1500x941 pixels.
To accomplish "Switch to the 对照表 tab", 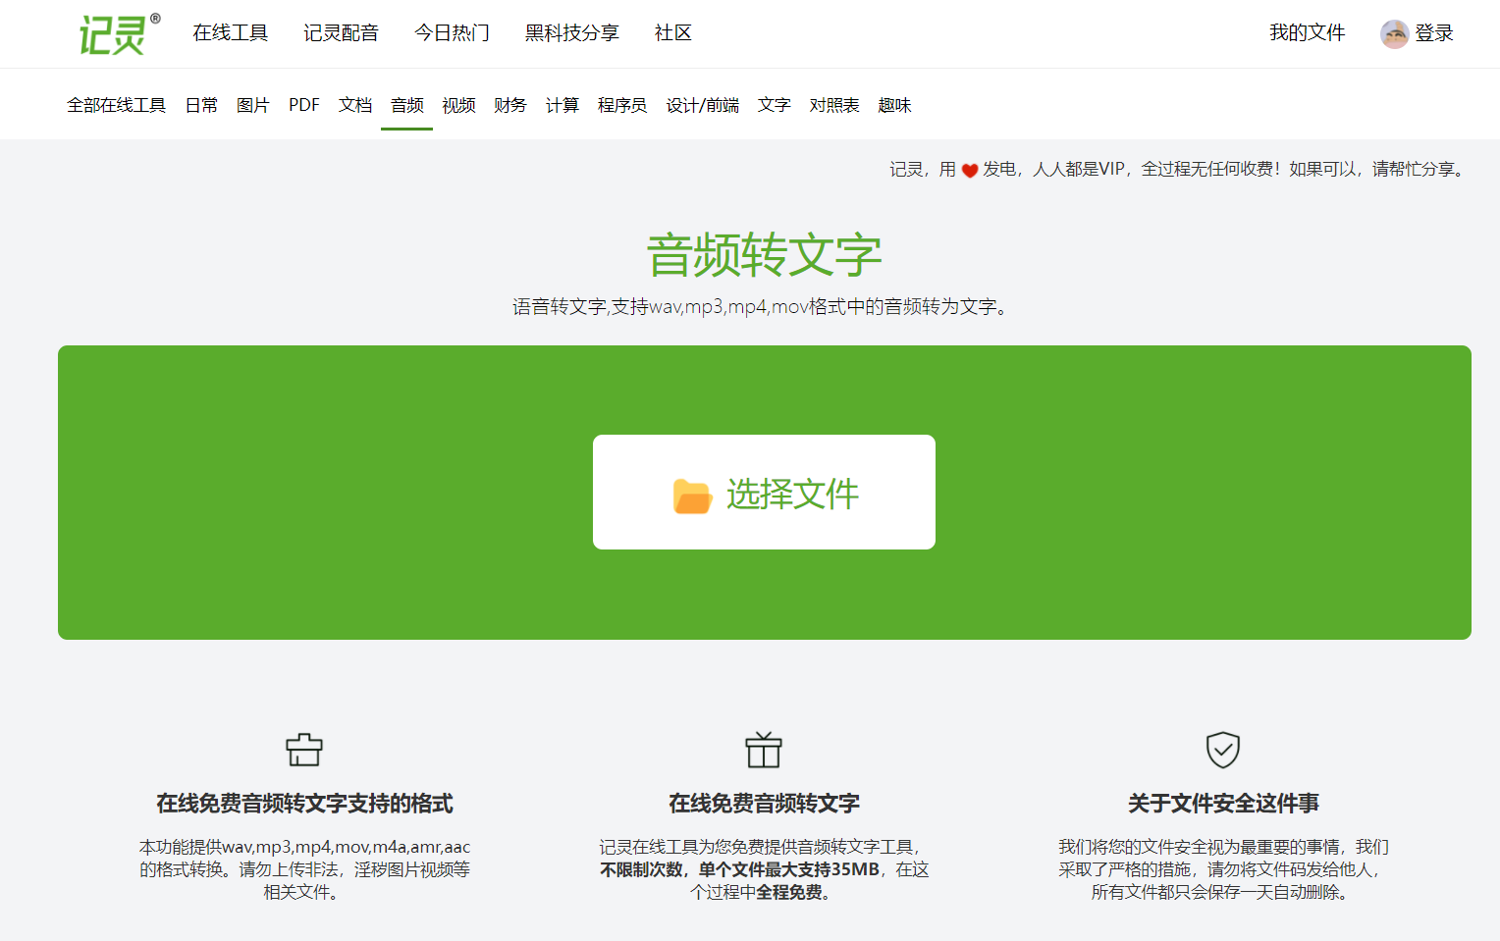I will pyautogui.click(x=834, y=105).
